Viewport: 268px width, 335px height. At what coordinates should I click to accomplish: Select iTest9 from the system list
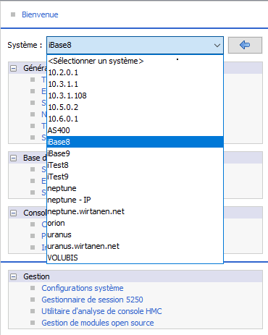pos(135,177)
